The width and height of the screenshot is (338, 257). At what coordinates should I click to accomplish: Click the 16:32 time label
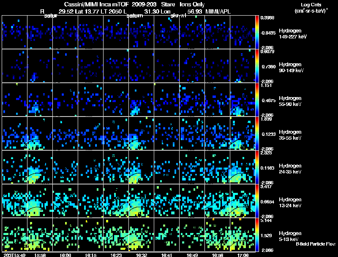click(x=142, y=255)
